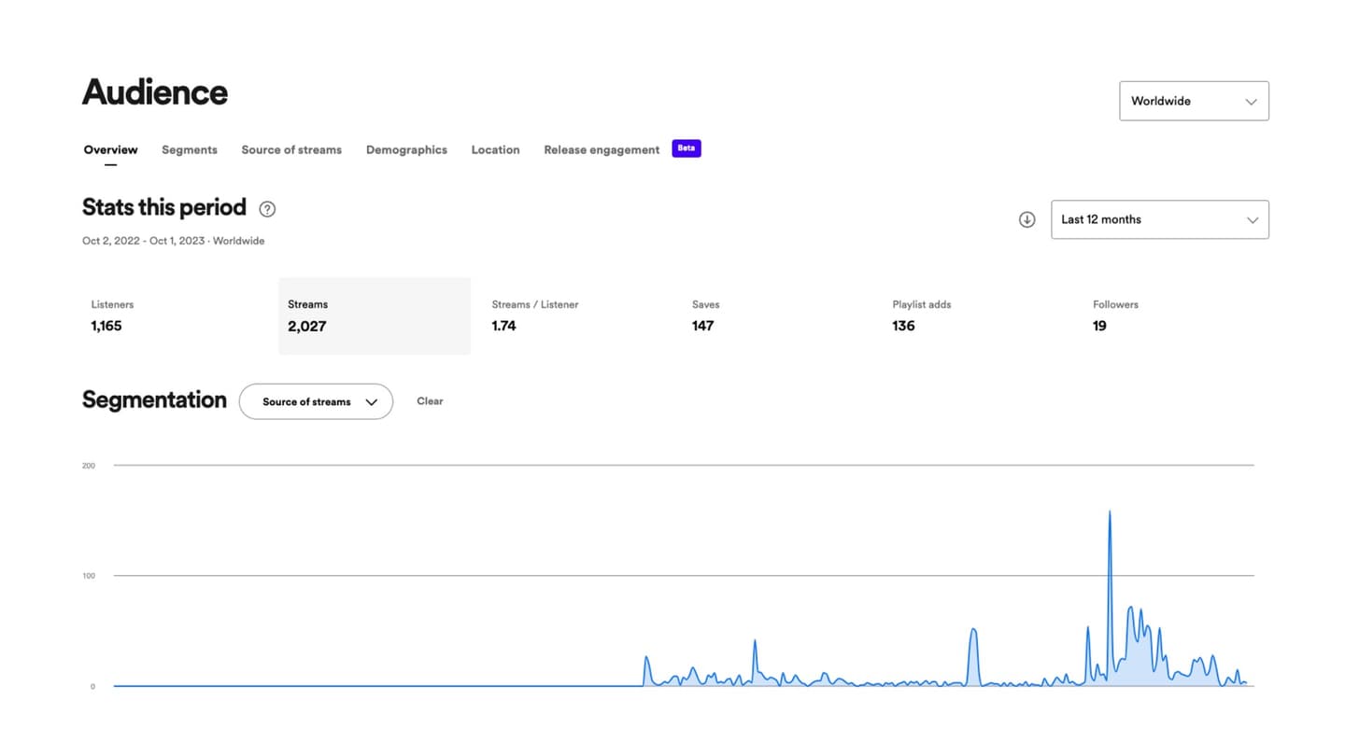The height and width of the screenshot is (756, 1345).
Task: Open the Source of streams segmentation dropdown
Action: [316, 401]
